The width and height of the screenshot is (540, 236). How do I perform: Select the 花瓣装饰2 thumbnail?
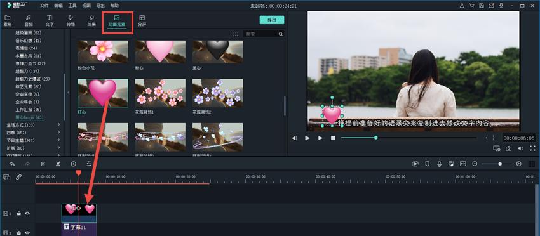[217, 93]
